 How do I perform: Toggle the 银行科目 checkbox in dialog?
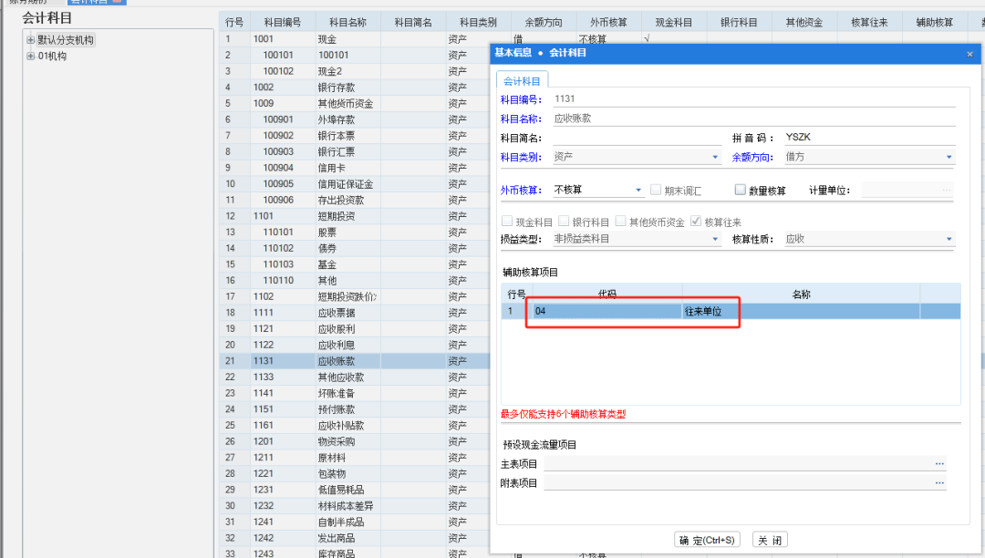pos(564,221)
